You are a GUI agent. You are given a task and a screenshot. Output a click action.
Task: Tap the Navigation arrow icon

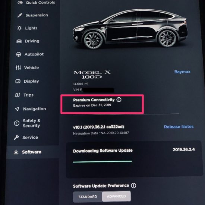17,109
